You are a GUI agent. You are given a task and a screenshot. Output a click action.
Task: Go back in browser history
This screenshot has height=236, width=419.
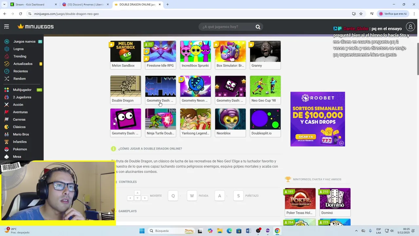pos(5,14)
